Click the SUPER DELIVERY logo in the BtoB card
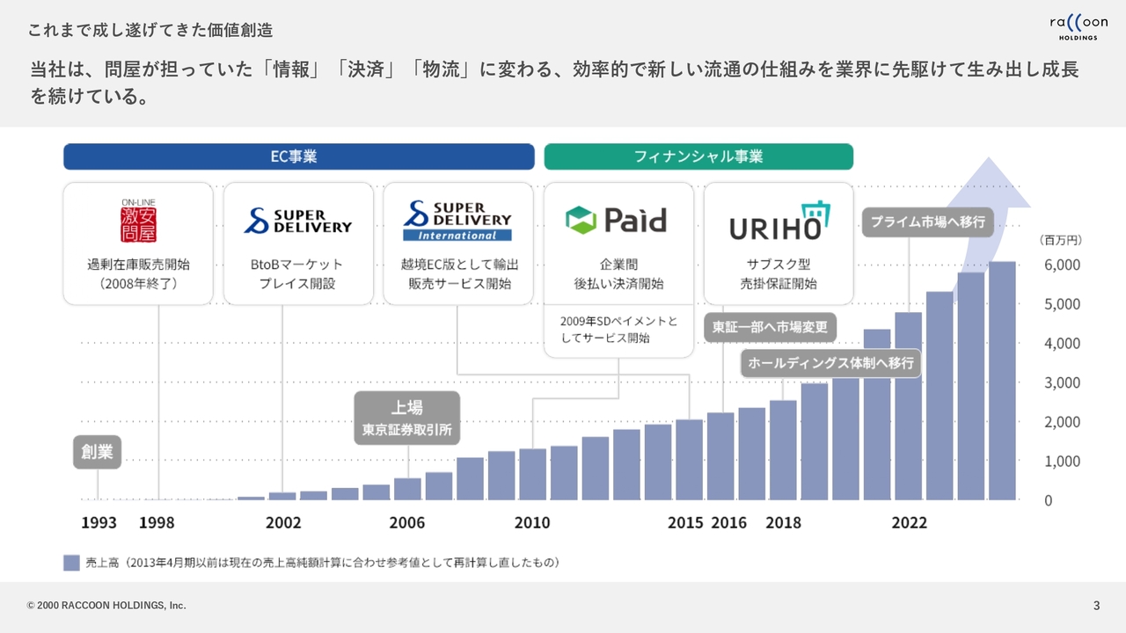1126x633 pixels. tap(298, 221)
